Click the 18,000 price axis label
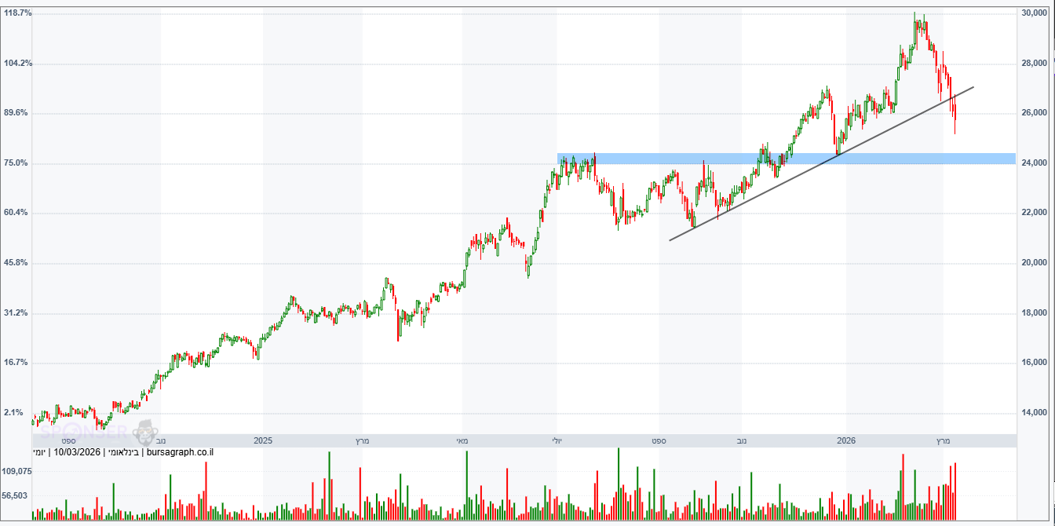Screen dimensions: 1055x526 tap(1033, 313)
